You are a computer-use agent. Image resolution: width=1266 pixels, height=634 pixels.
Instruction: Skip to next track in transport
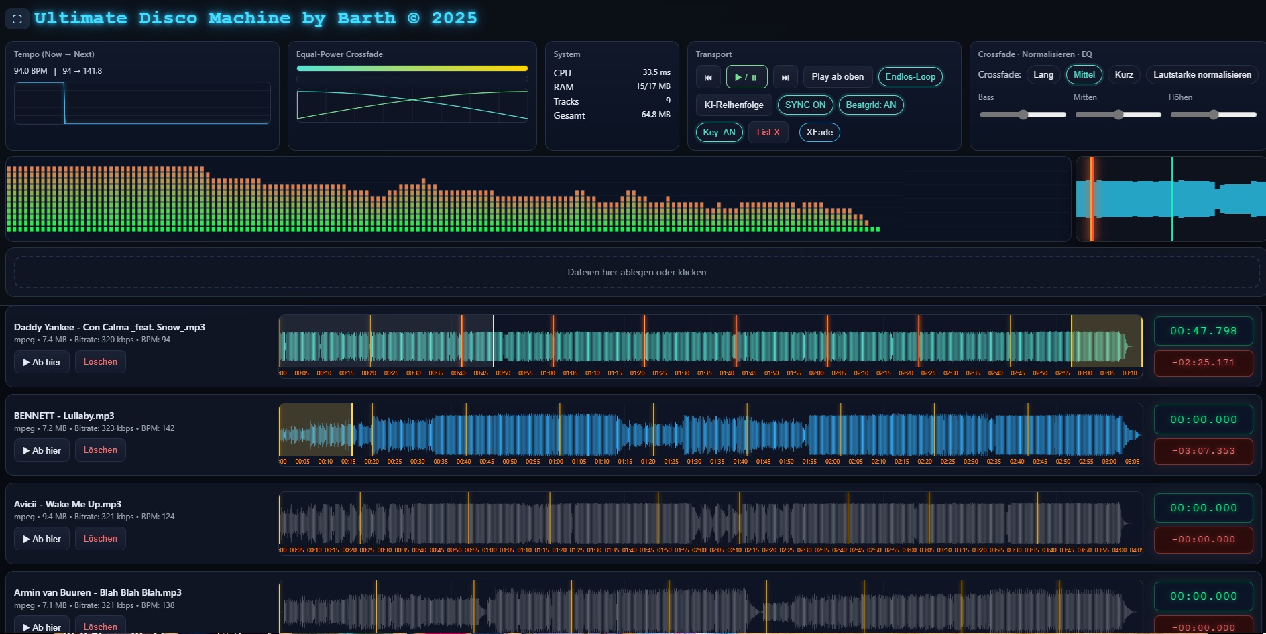[785, 77]
